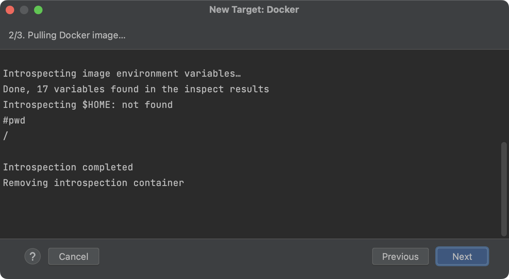The image size is (509, 279).
Task: Minimize the dialog window
Action: point(24,10)
